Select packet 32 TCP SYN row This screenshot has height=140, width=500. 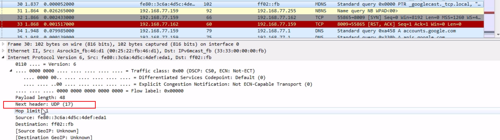pyautogui.click(x=236, y=18)
